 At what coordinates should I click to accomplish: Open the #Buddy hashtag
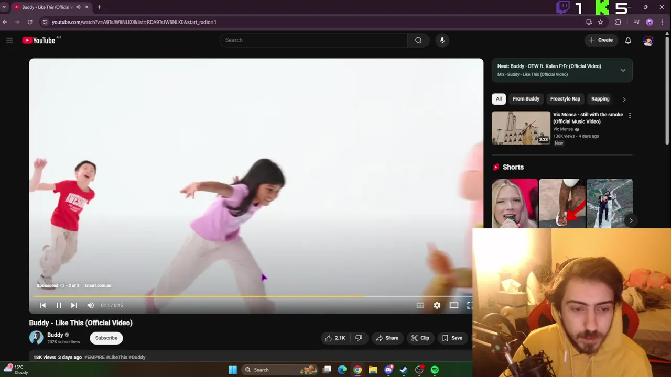coord(137,357)
